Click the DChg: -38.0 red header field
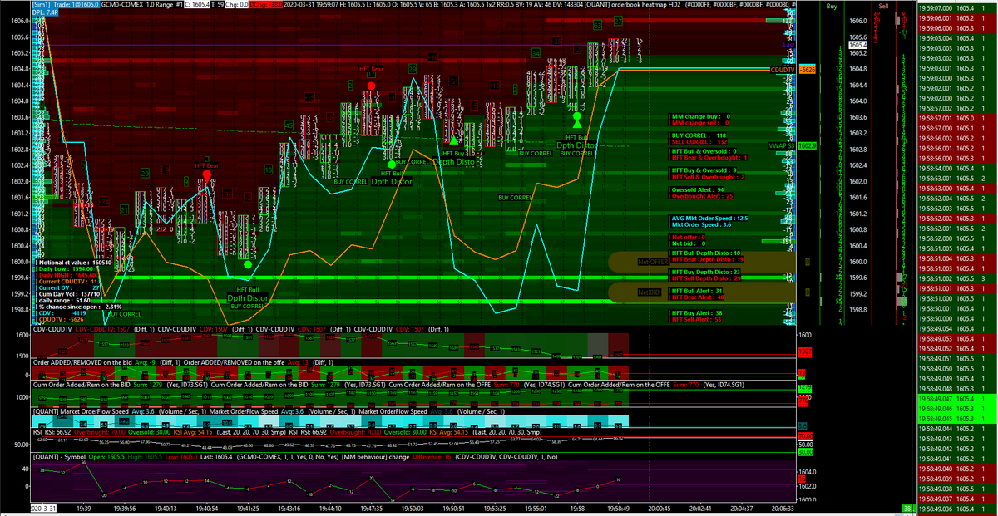This screenshot has height=516, width=998. click(268, 5)
